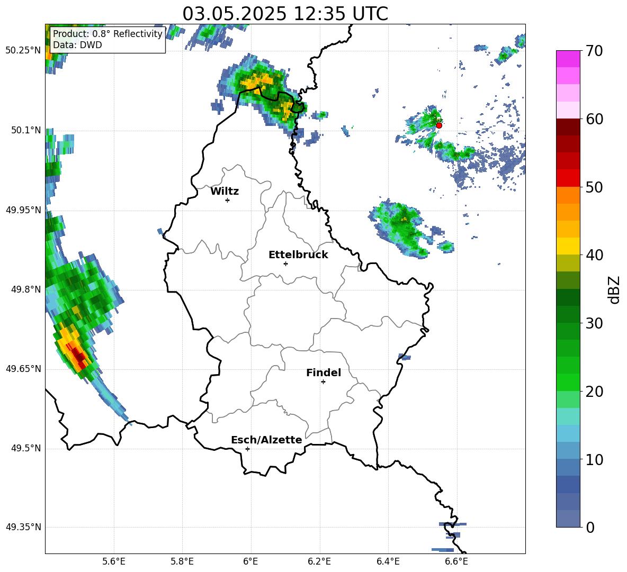Click the 6°E longitude label
Image resolution: width=627 pixels, height=572 pixels.
[250, 561]
